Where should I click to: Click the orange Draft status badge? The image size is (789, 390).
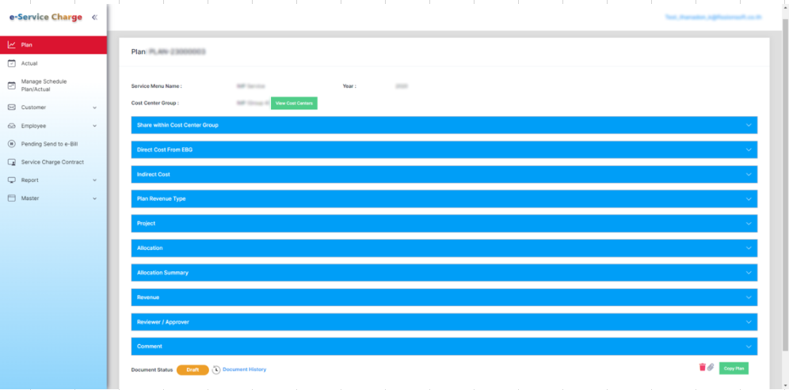[192, 369]
